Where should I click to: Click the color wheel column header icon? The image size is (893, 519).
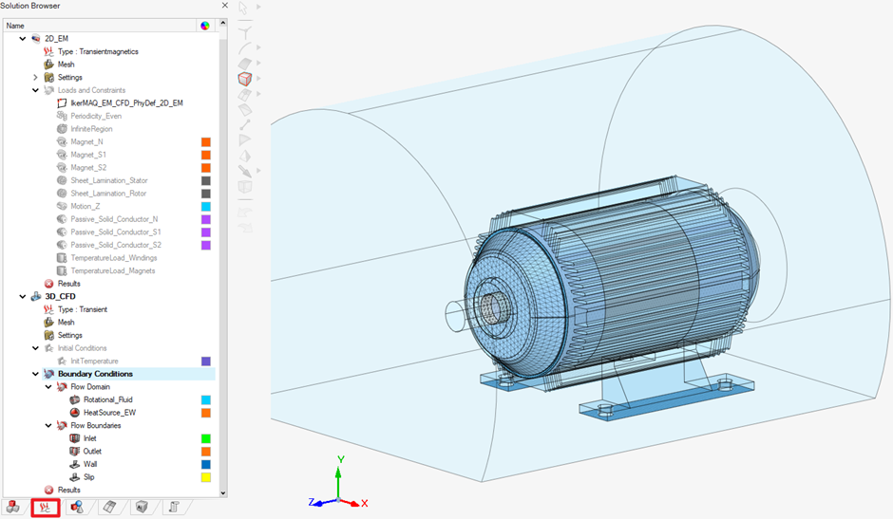pos(204,26)
